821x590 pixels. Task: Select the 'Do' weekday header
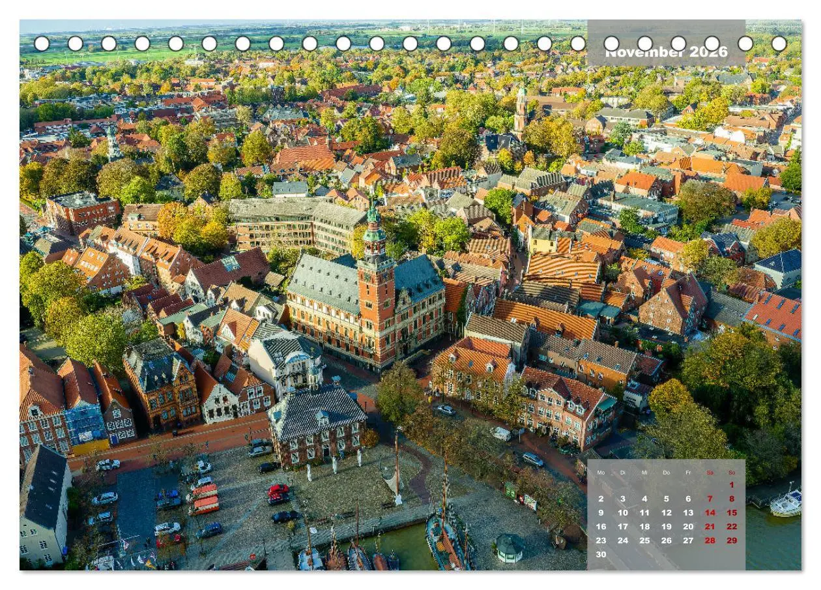[x=666, y=473]
